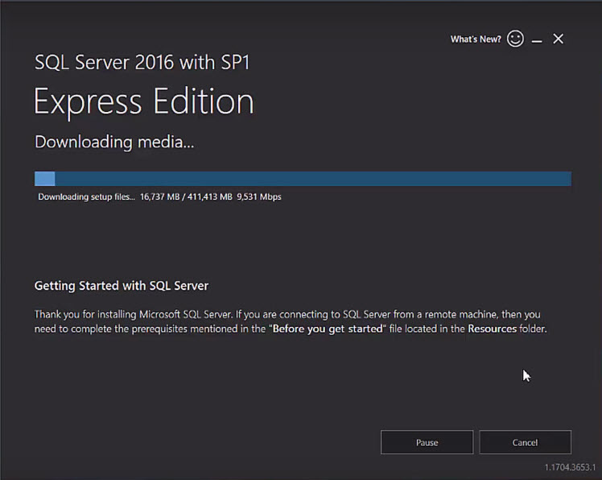Click the 'Downloading setup files...' label
602x480 pixels.
click(86, 197)
